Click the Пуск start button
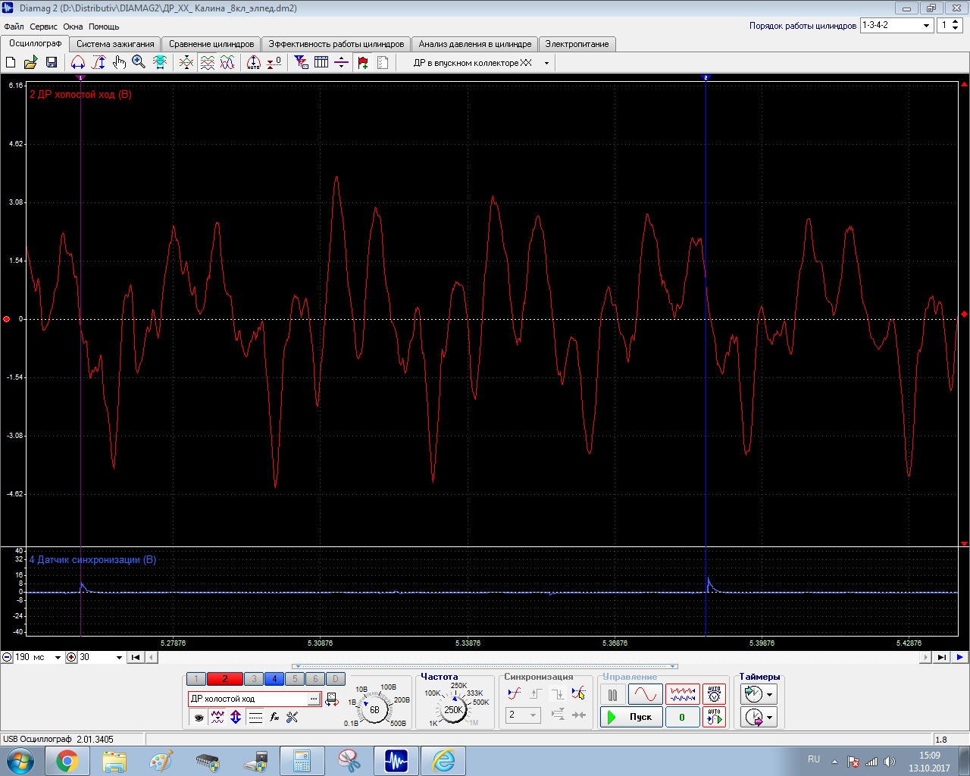970x776 pixels. pyautogui.click(x=631, y=717)
